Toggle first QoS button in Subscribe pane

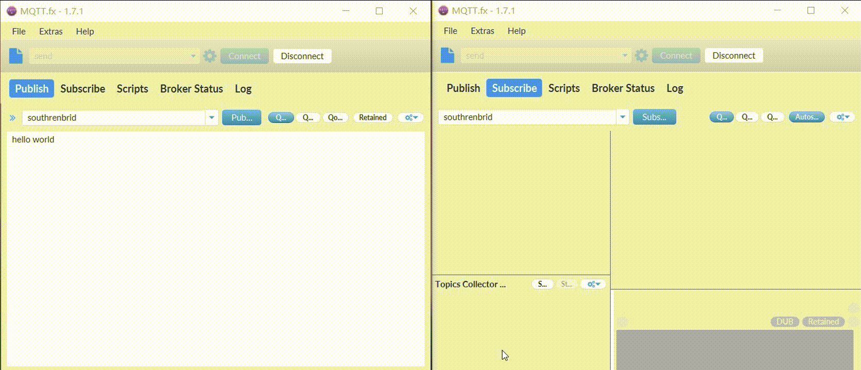pos(721,117)
